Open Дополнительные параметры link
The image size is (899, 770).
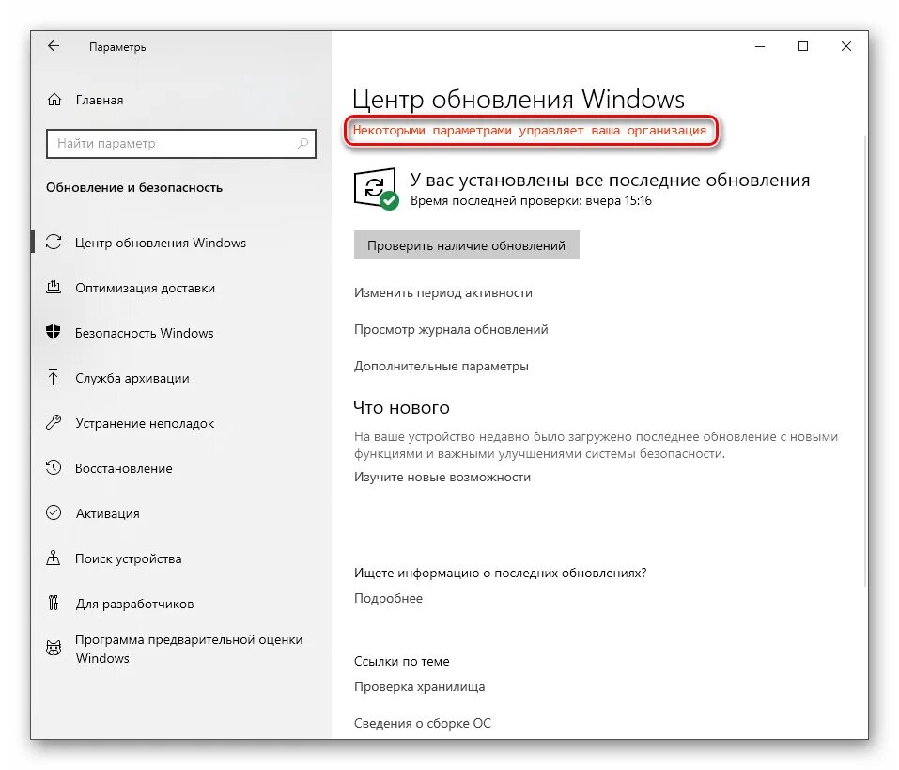pyautogui.click(x=441, y=366)
